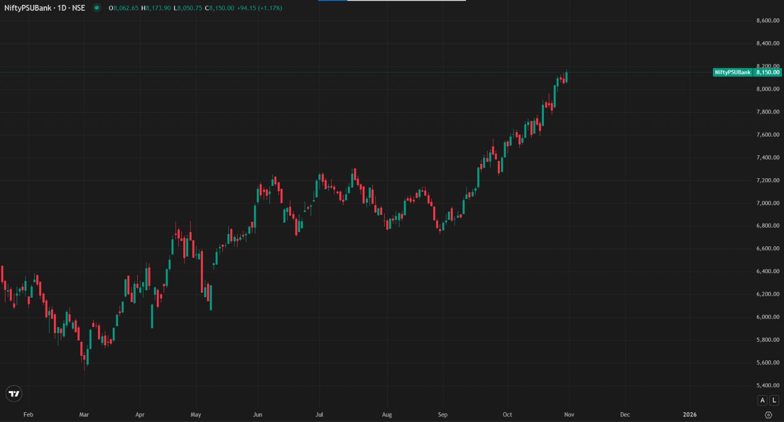The image size is (784, 422).
Task: Click the Aug label on time axis
Action: 387,415
